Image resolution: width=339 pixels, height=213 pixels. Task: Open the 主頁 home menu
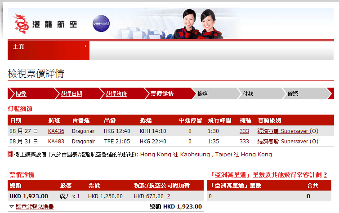(48, 46)
